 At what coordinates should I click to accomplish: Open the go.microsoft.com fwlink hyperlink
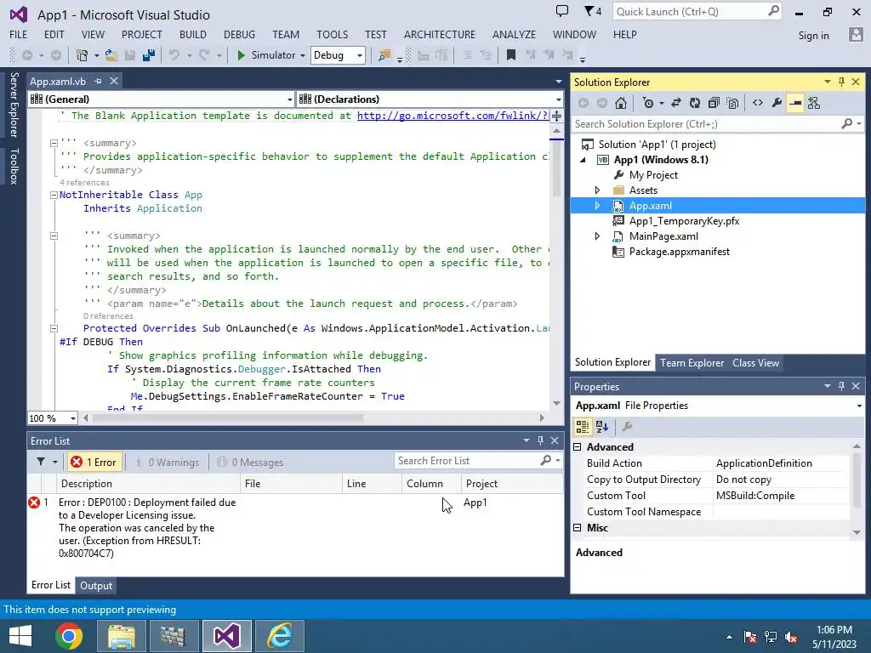coord(453,116)
